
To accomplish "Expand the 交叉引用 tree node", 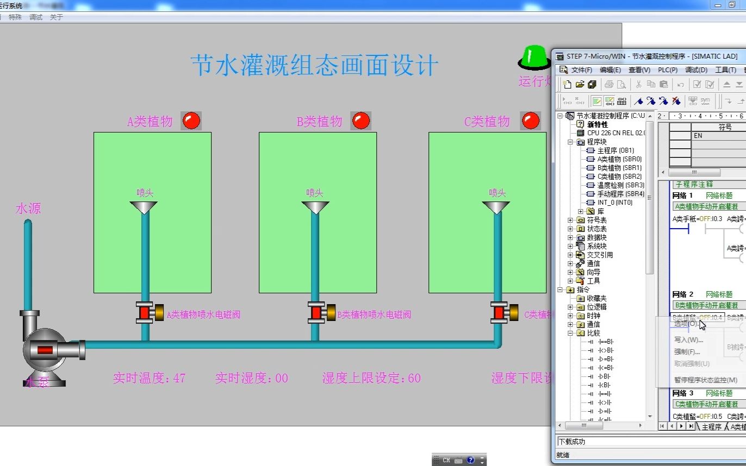I will coord(570,255).
